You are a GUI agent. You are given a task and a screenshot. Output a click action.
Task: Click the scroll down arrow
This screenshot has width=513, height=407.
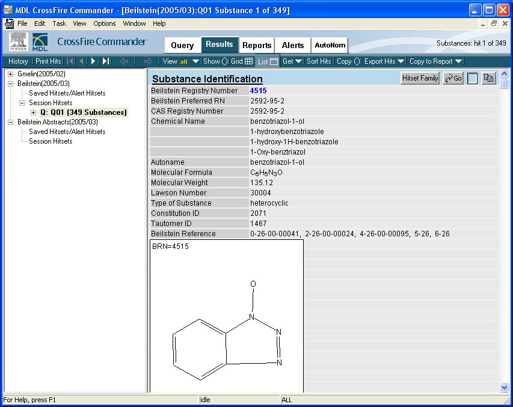click(x=504, y=388)
